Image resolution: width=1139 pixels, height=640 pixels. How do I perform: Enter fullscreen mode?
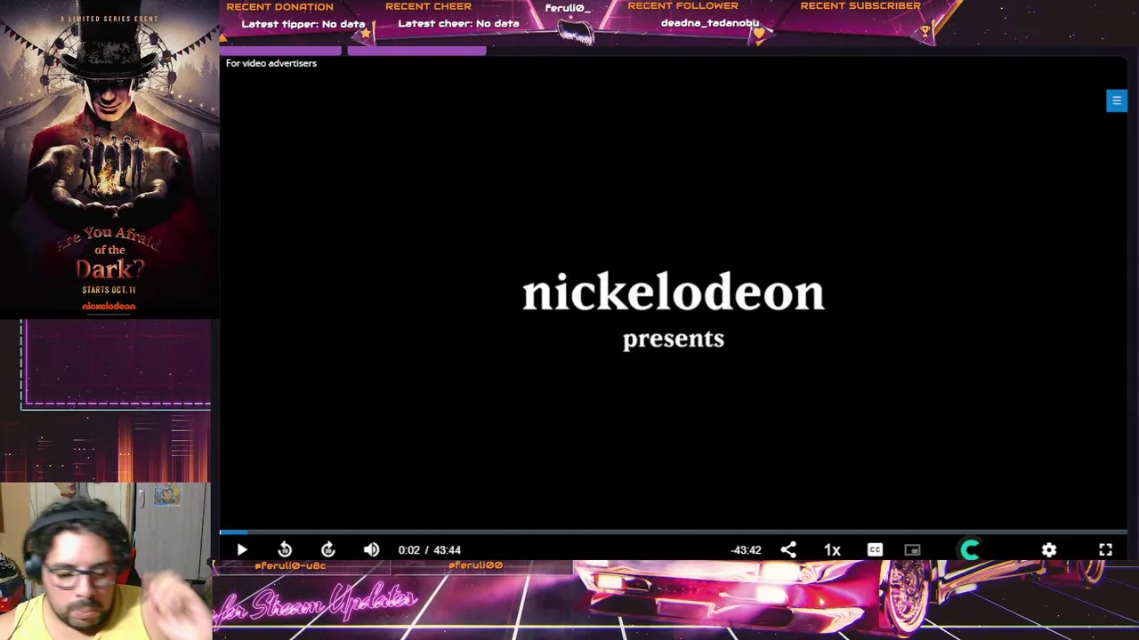[1105, 550]
